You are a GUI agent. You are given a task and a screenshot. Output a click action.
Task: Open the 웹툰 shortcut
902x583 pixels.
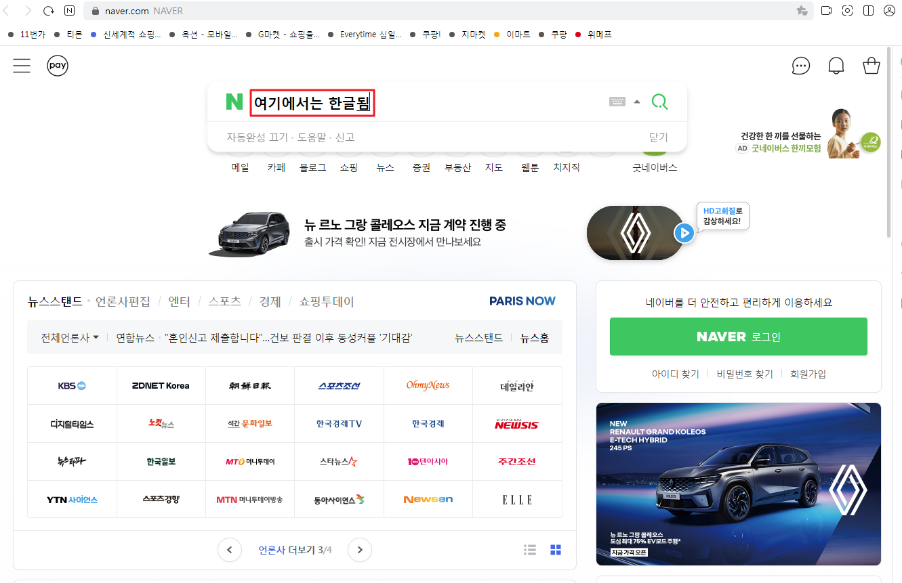point(530,167)
